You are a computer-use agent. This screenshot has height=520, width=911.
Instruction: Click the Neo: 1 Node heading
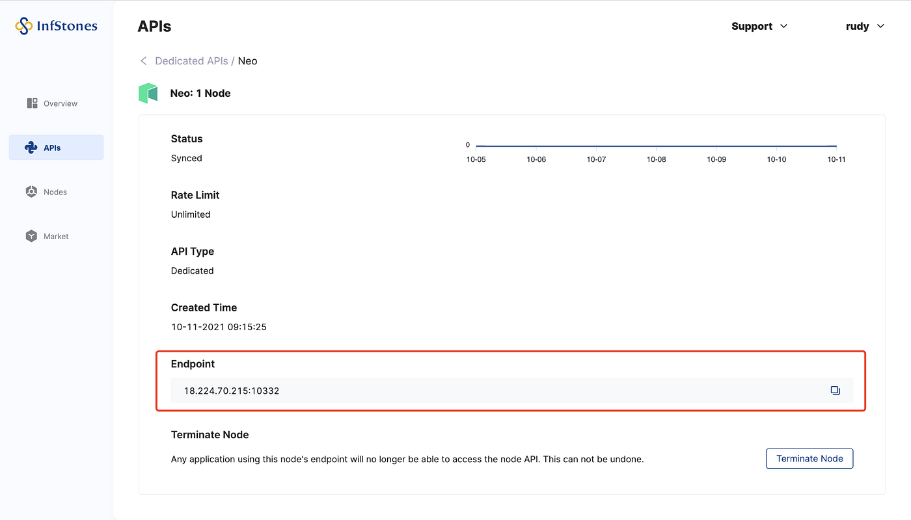click(x=200, y=93)
